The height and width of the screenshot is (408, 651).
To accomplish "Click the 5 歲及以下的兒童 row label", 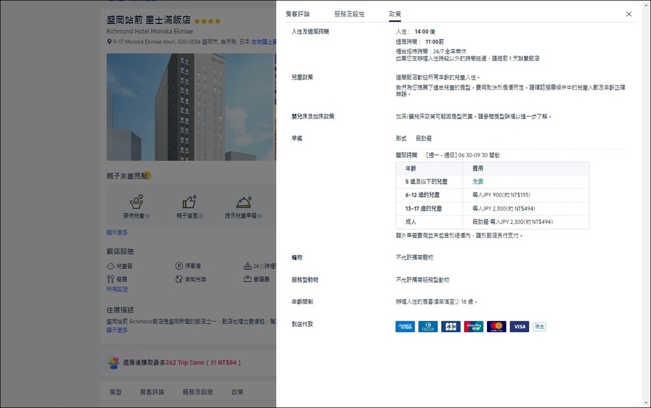I will point(427,181).
